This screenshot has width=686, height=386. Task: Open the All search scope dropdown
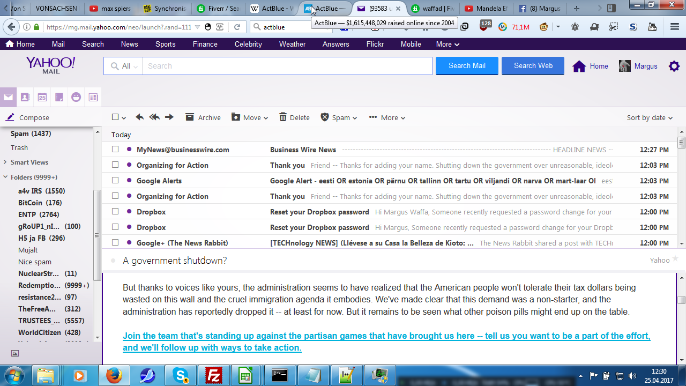pos(124,66)
